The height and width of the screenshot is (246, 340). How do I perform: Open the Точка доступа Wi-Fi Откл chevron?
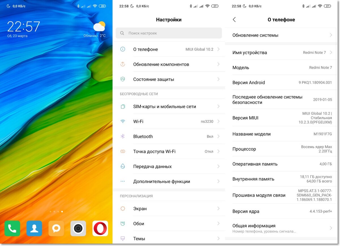click(218, 151)
